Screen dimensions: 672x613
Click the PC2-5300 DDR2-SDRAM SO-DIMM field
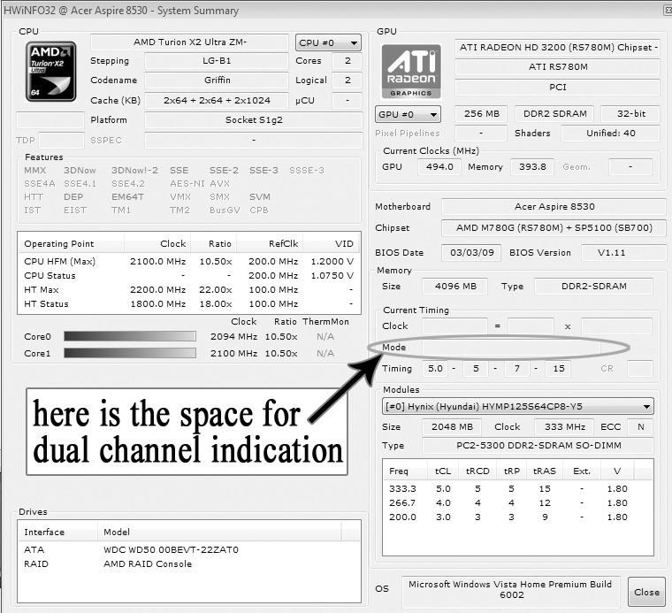[x=538, y=446]
